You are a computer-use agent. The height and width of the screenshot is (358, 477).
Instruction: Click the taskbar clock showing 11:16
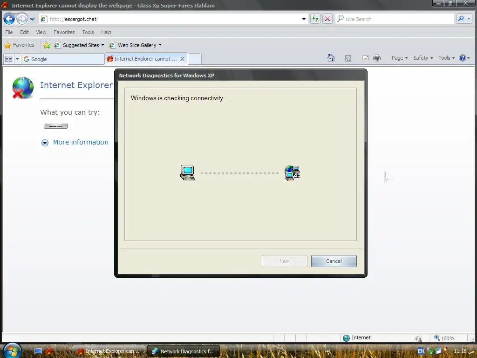pyautogui.click(x=464, y=351)
